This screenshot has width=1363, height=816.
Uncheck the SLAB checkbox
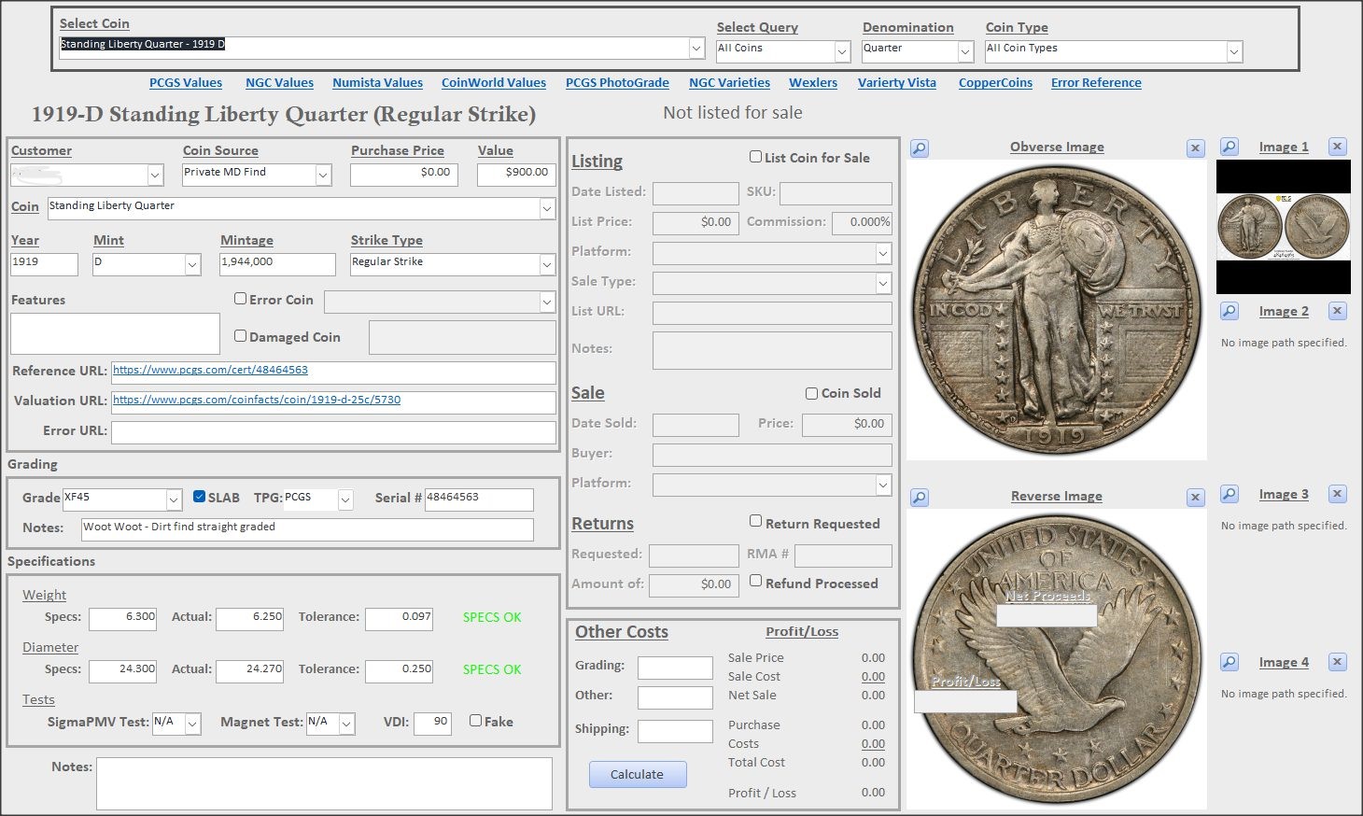pos(199,497)
